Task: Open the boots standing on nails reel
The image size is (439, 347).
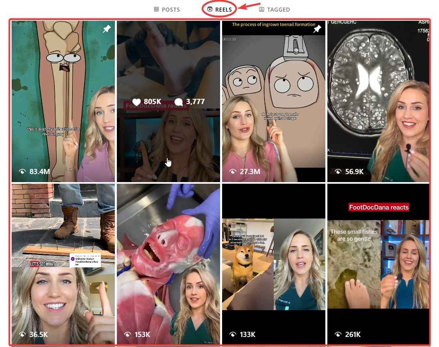Action: pyautogui.click(x=63, y=262)
